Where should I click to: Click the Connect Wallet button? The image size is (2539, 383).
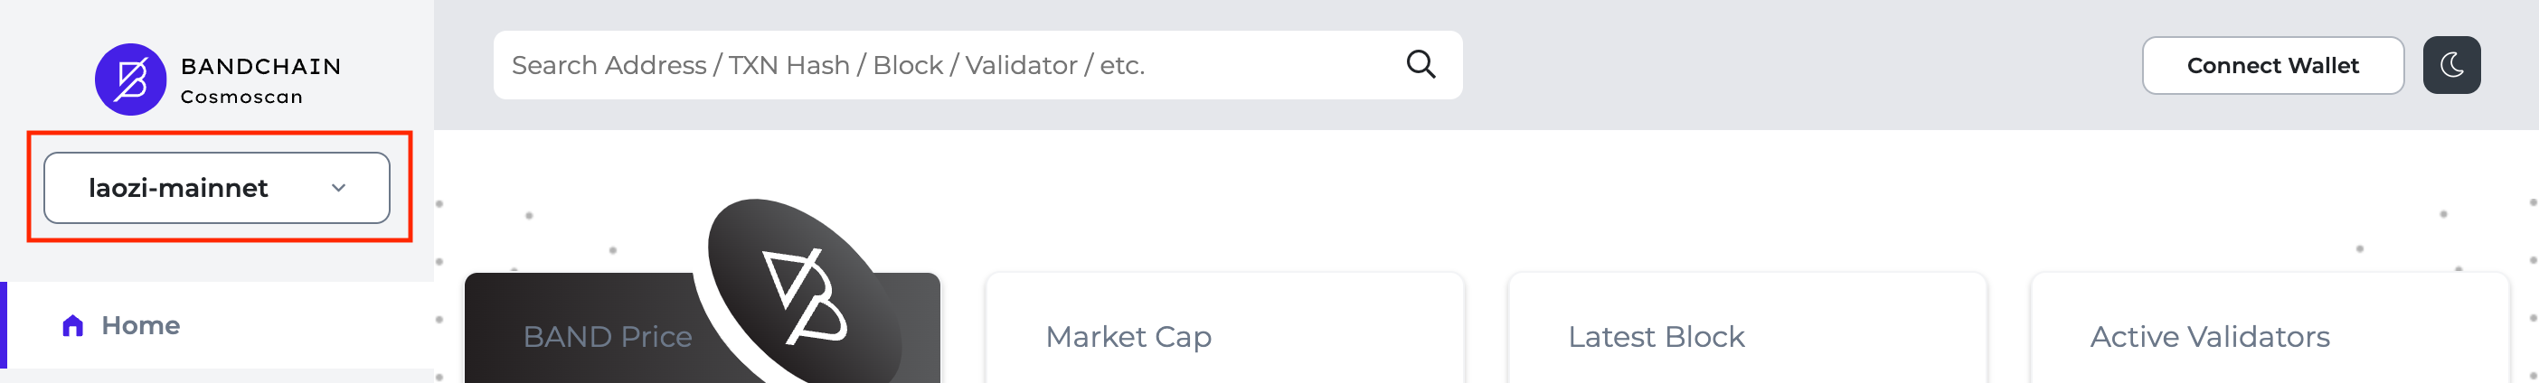[2273, 65]
